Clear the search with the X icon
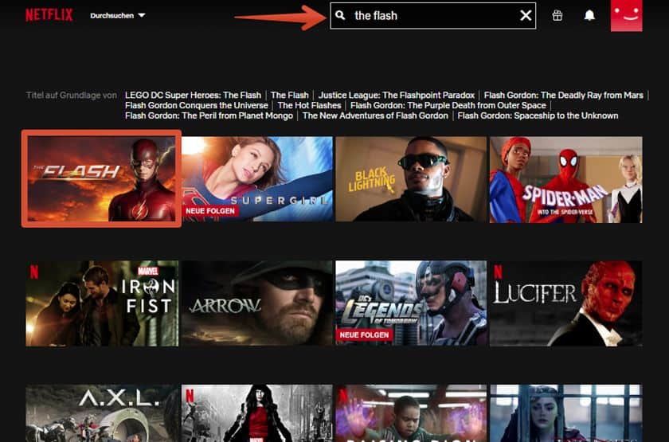669x442 pixels. 526,15
